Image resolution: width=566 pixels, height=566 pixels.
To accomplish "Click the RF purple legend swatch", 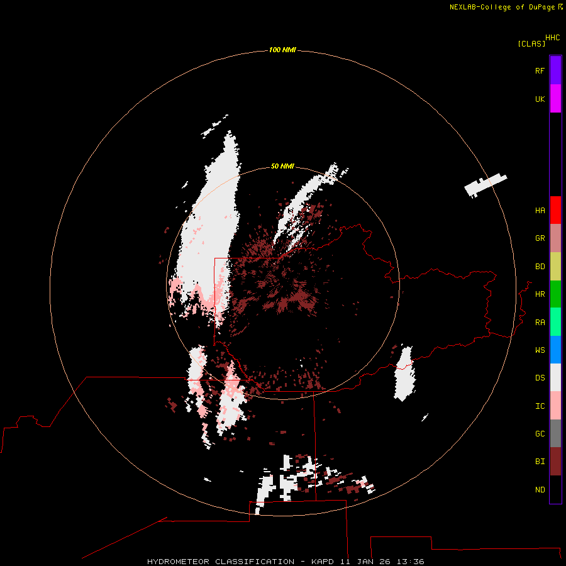I will coord(555,70).
